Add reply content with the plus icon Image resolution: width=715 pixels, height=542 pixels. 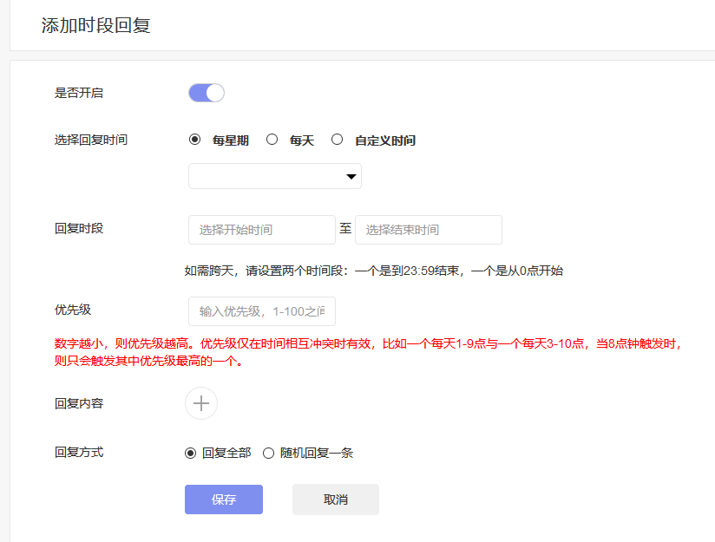tap(201, 403)
